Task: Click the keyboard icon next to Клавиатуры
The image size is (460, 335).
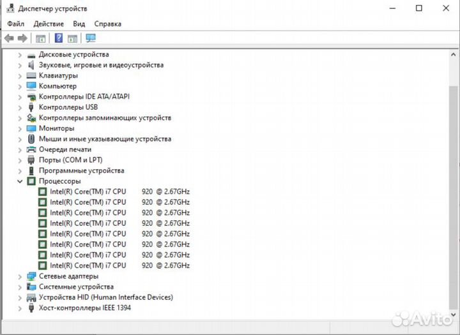Action: (x=31, y=76)
